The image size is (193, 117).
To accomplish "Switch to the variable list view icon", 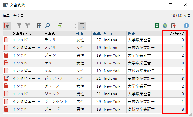I will tap(74, 26).
